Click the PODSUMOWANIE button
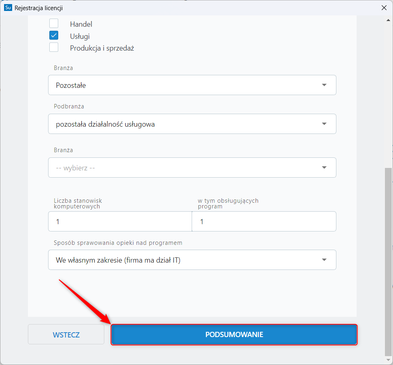The height and width of the screenshot is (365, 393). (234, 335)
